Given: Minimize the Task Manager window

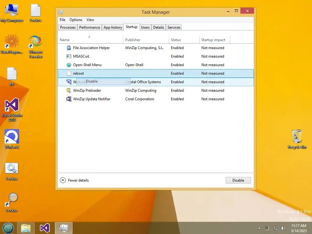Looking at the screenshot, I should point(228,11).
